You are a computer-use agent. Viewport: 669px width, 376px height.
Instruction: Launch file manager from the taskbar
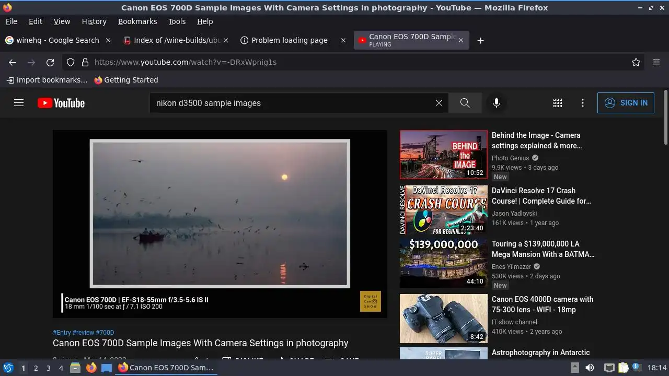[x=75, y=368]
